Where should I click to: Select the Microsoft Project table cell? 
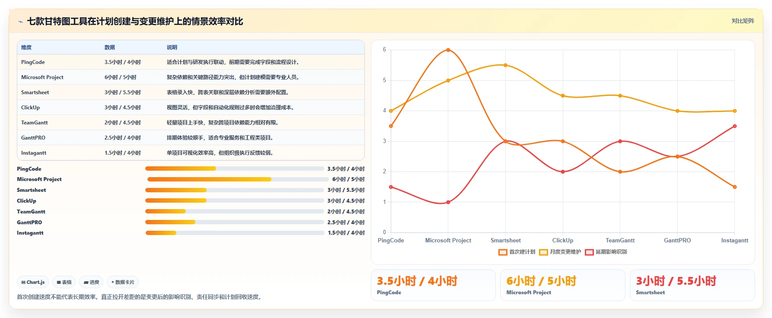42,77
